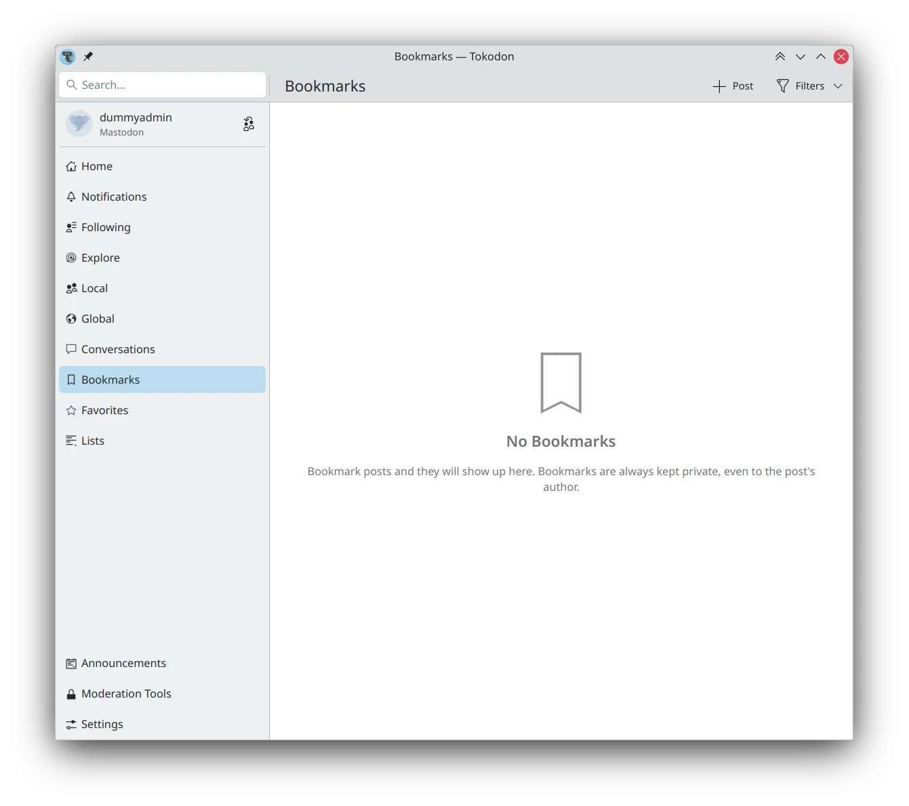909x806 pixels.
Task: Click the Conversations speech bubble icon
Action: tap(71, 350)
